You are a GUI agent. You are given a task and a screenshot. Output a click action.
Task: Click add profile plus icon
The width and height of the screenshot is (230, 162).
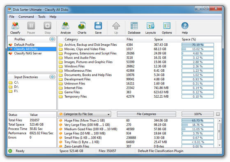point(52,39)
